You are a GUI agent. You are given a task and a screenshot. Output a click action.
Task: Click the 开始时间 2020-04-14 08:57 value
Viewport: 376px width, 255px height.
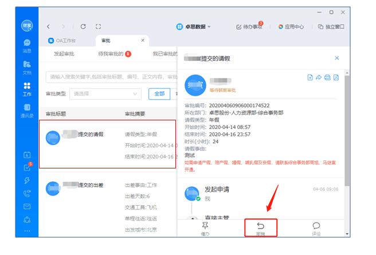pyautogui.click(x=229, y=127)
